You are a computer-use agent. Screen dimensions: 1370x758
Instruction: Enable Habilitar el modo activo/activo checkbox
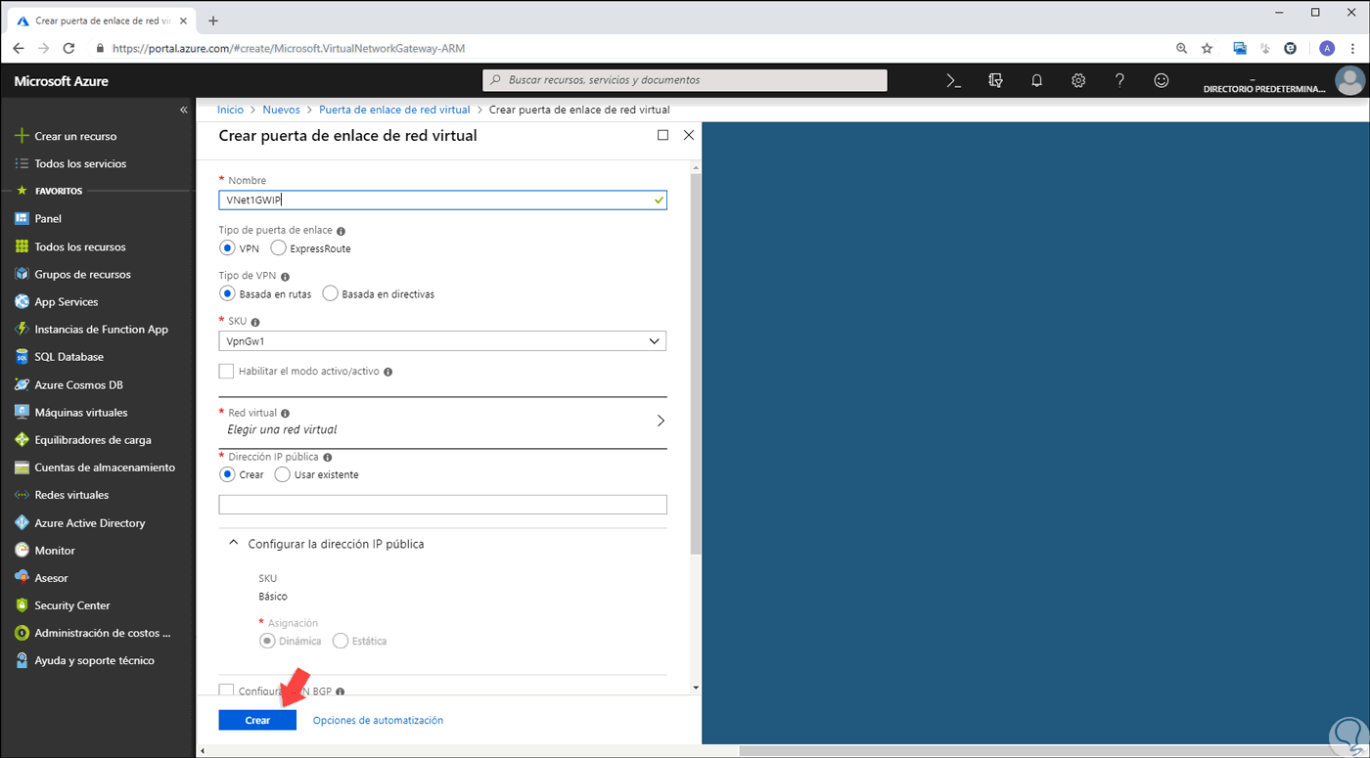click(227, 372)
